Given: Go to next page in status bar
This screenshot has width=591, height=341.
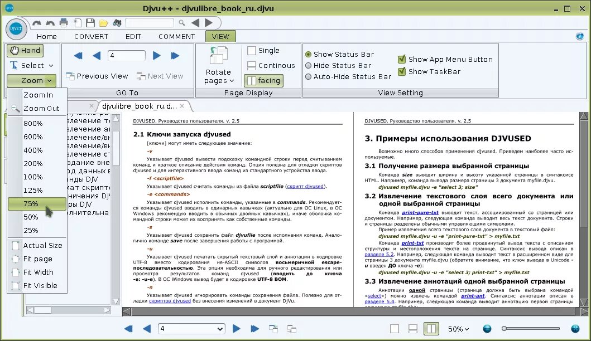Looking at the screenshot, I should [x=236, y=329].
